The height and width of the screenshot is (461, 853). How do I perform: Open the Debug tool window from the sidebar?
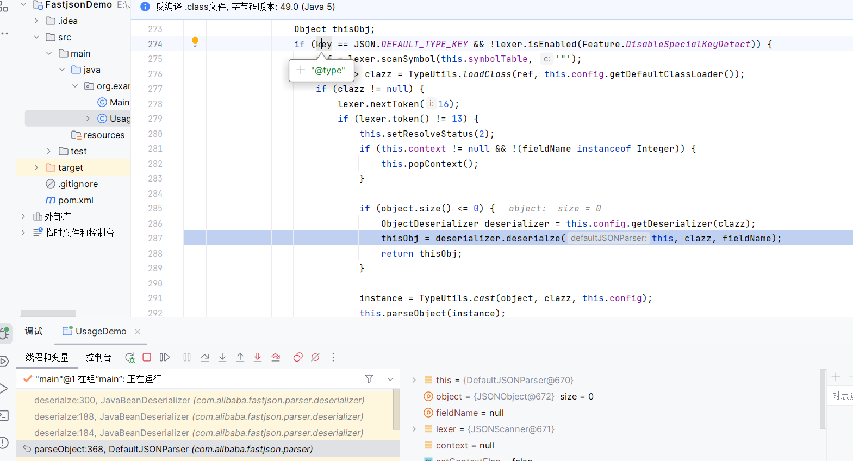4,333
